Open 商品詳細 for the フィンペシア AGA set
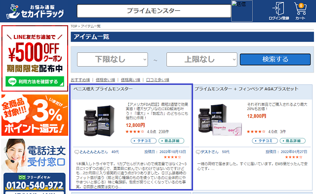The height and width of the screenshot is (194, 316). click(293, 141)
